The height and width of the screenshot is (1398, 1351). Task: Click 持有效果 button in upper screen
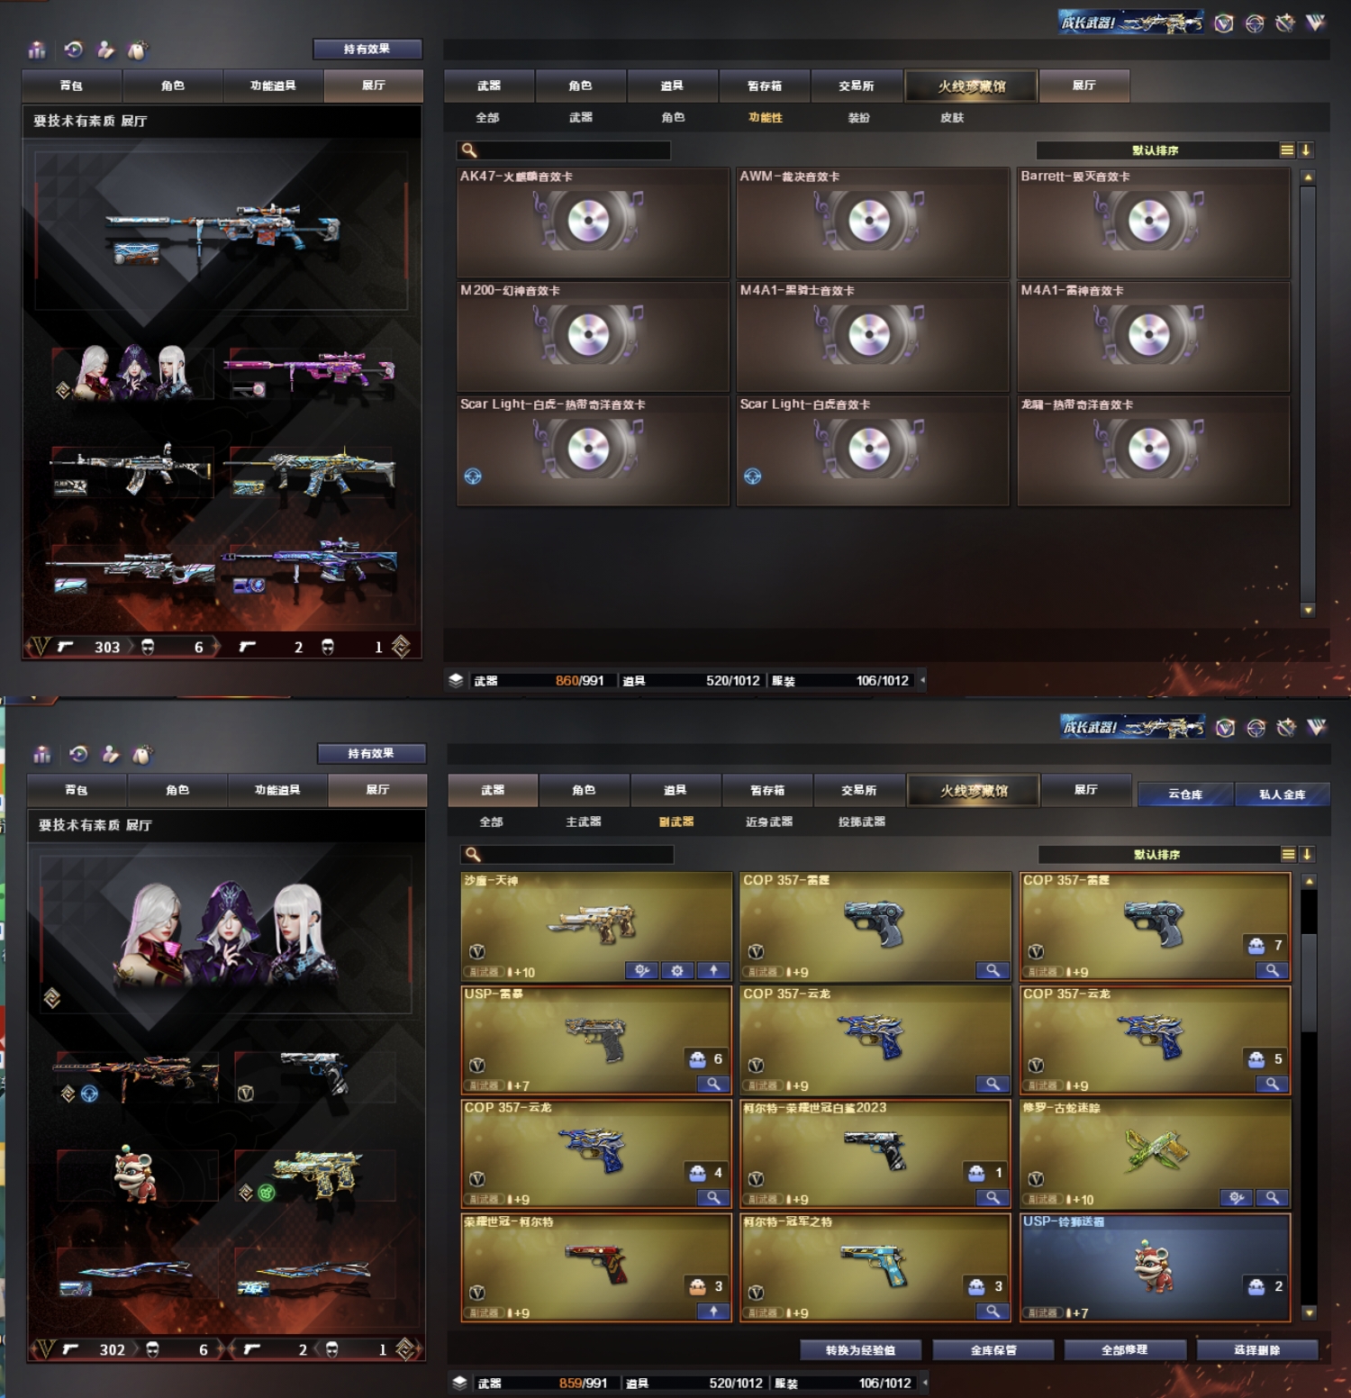click(367, 49)
